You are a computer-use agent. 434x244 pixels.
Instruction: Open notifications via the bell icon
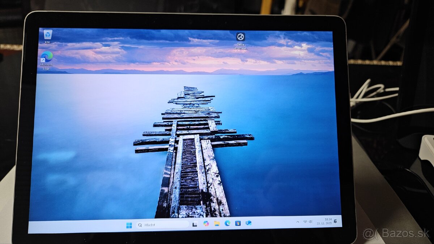coord(336,221)
